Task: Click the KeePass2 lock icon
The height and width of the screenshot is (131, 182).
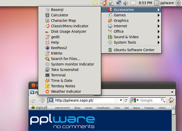Action: coord(47,48)
